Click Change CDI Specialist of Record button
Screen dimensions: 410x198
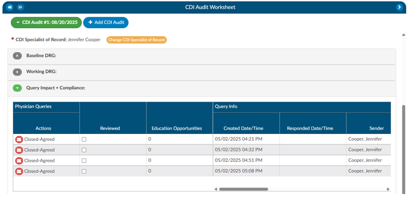pyautogui.click(x=137, y=40)
